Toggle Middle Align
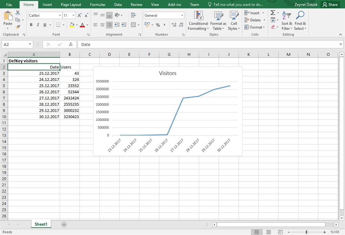This screenshot has width=345, height=235. [x=102, y=15]
